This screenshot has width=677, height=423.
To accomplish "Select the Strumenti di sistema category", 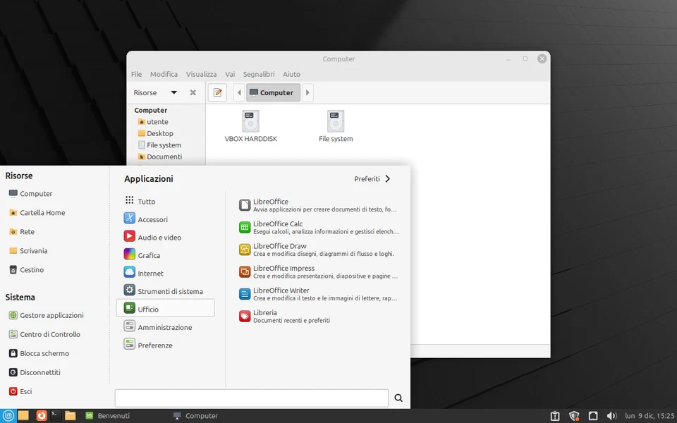I will click(169, 290).
